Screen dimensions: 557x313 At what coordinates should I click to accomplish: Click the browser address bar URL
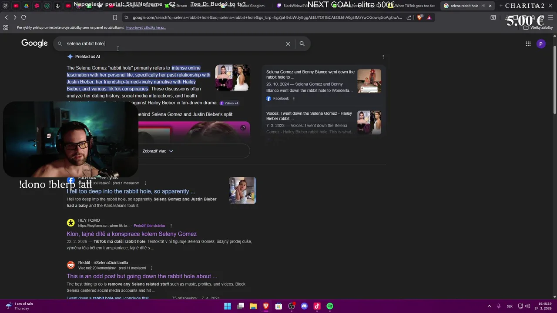pyautogui.click(x=267, y=17)
